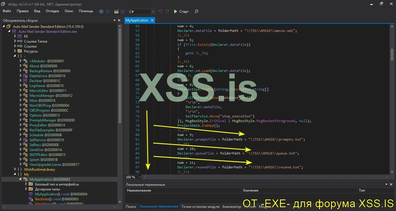Click the BackJobs() private method icon
396x211 pixels.
click(31, 199)
